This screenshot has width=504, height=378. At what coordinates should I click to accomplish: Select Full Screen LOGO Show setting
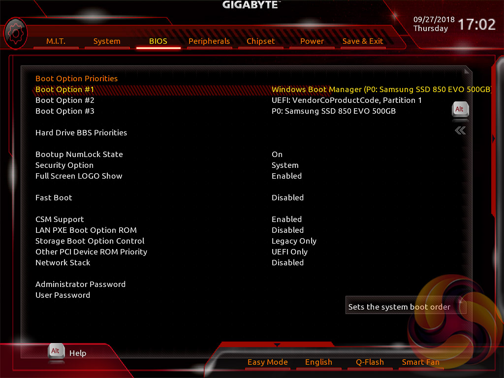pyautogui.click(x=79, y=176)
